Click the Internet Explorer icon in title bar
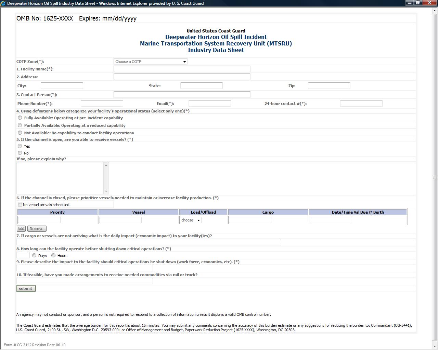 3,3
